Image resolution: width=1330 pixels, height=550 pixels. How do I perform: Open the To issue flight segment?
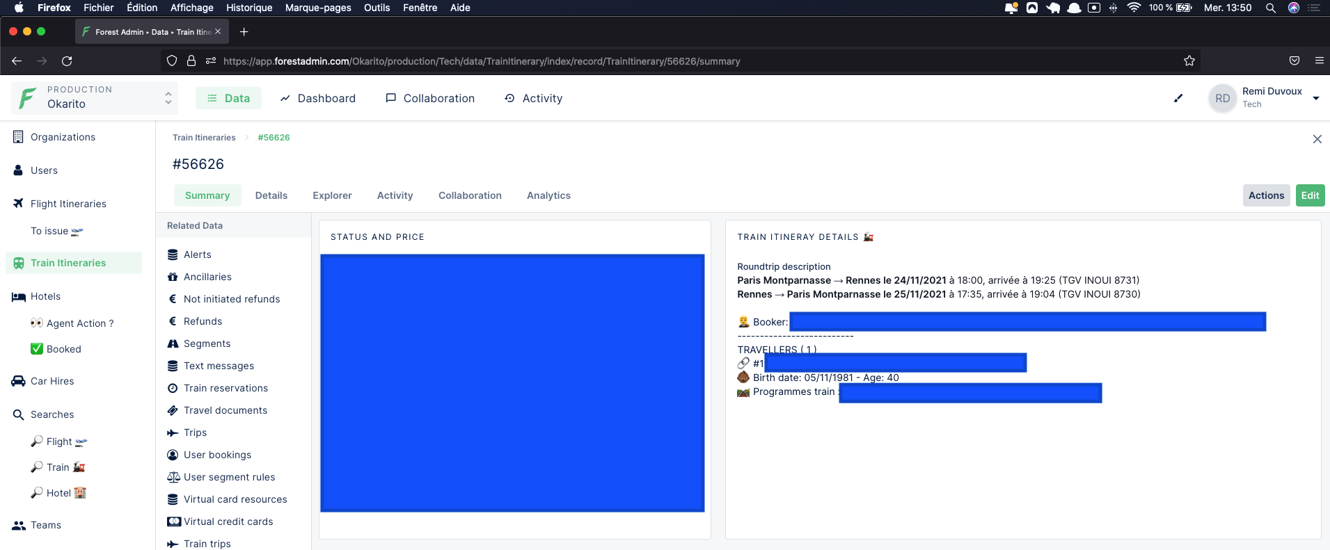(57, 231)
